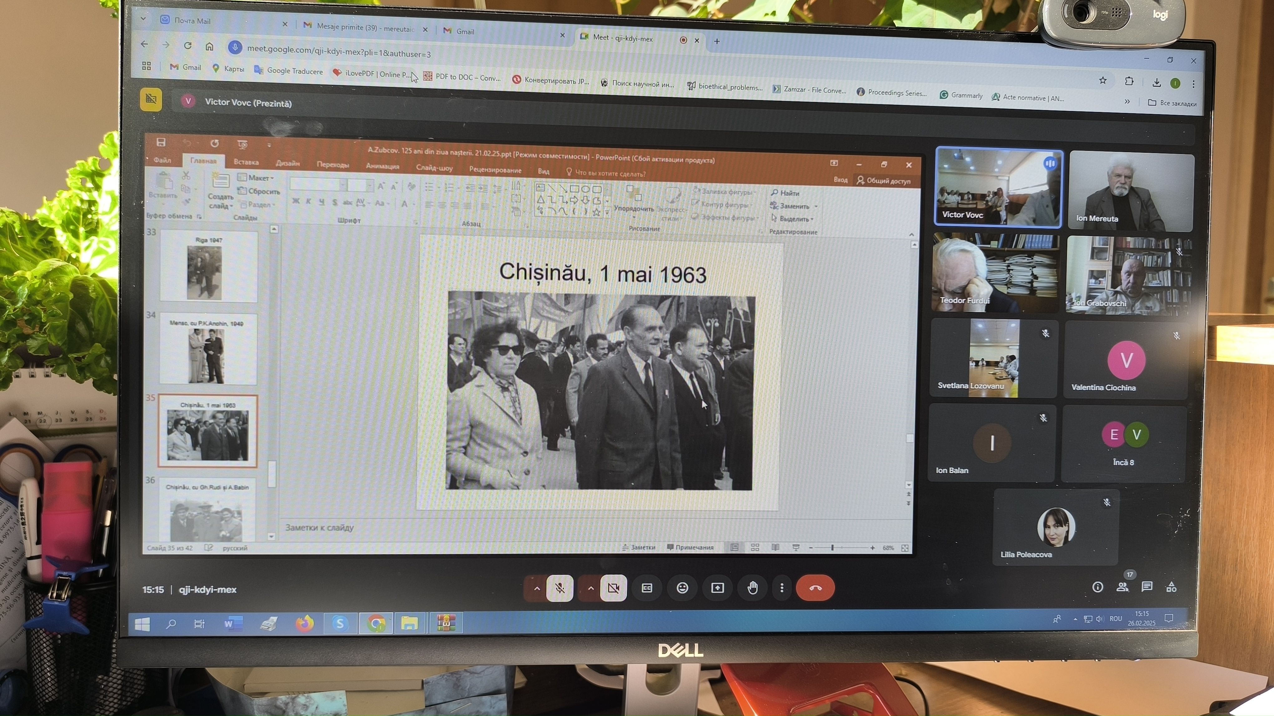This screenshot has height=716, width=1274.
Task: Open meeting details info icon
Action: tap(1098, 587)
